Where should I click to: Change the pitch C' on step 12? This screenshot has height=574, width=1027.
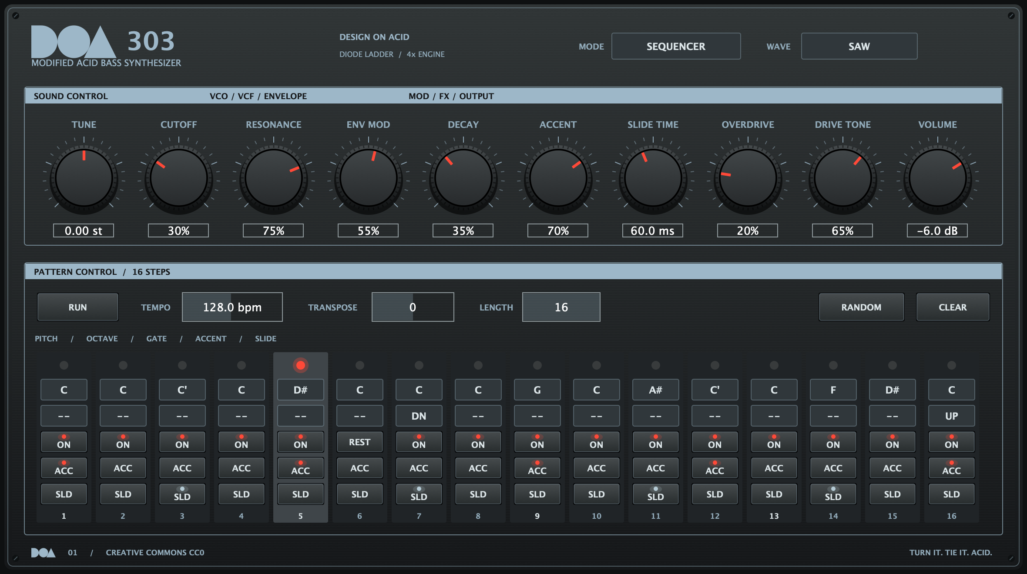tap(715, 390)
